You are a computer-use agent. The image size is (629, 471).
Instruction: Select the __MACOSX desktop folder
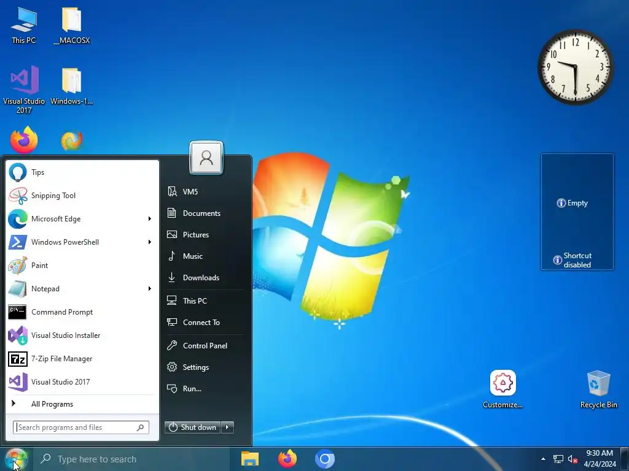(x=71, y=26)
